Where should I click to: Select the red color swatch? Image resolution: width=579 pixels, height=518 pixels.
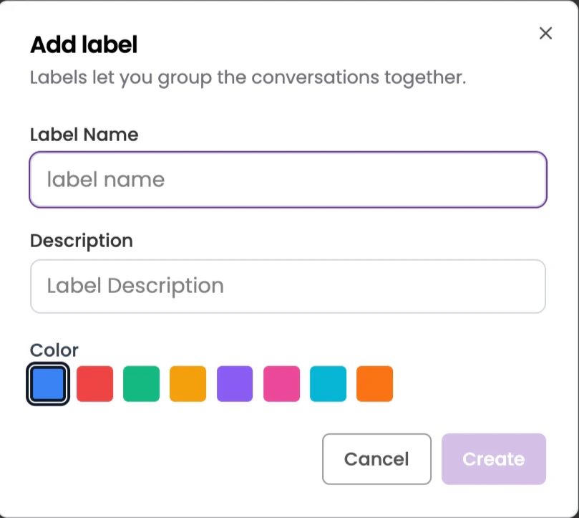94,383
